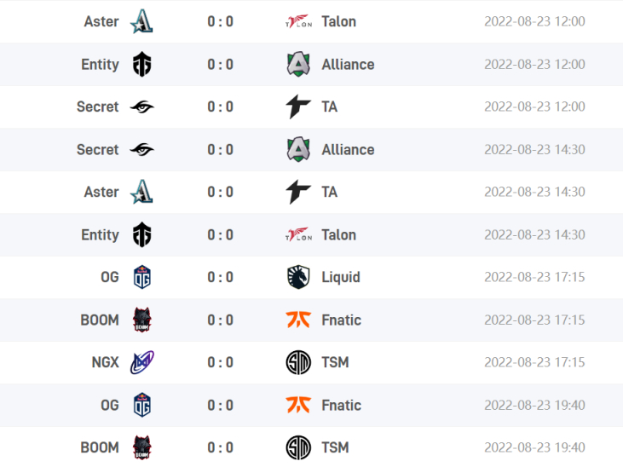Open the Entity logo in the Entity vs Alliance row
Screen dimensions: 623x467
pos(141,64)
